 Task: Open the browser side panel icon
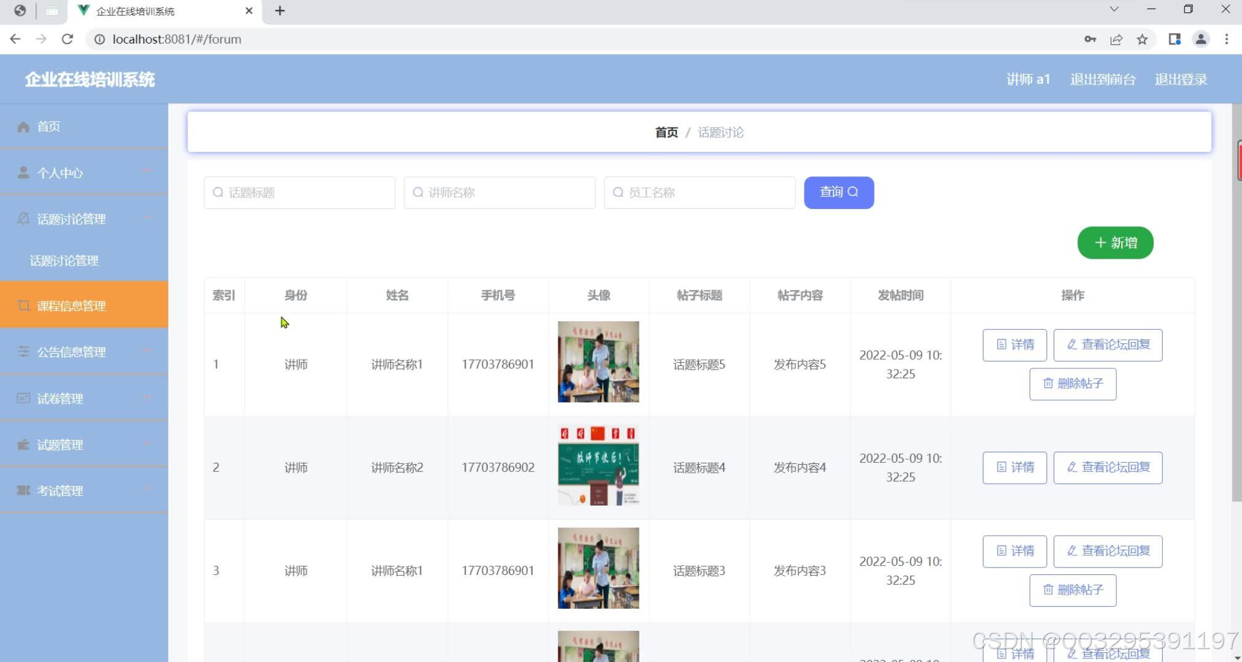pyautogui.click(x=1174, y=39)
